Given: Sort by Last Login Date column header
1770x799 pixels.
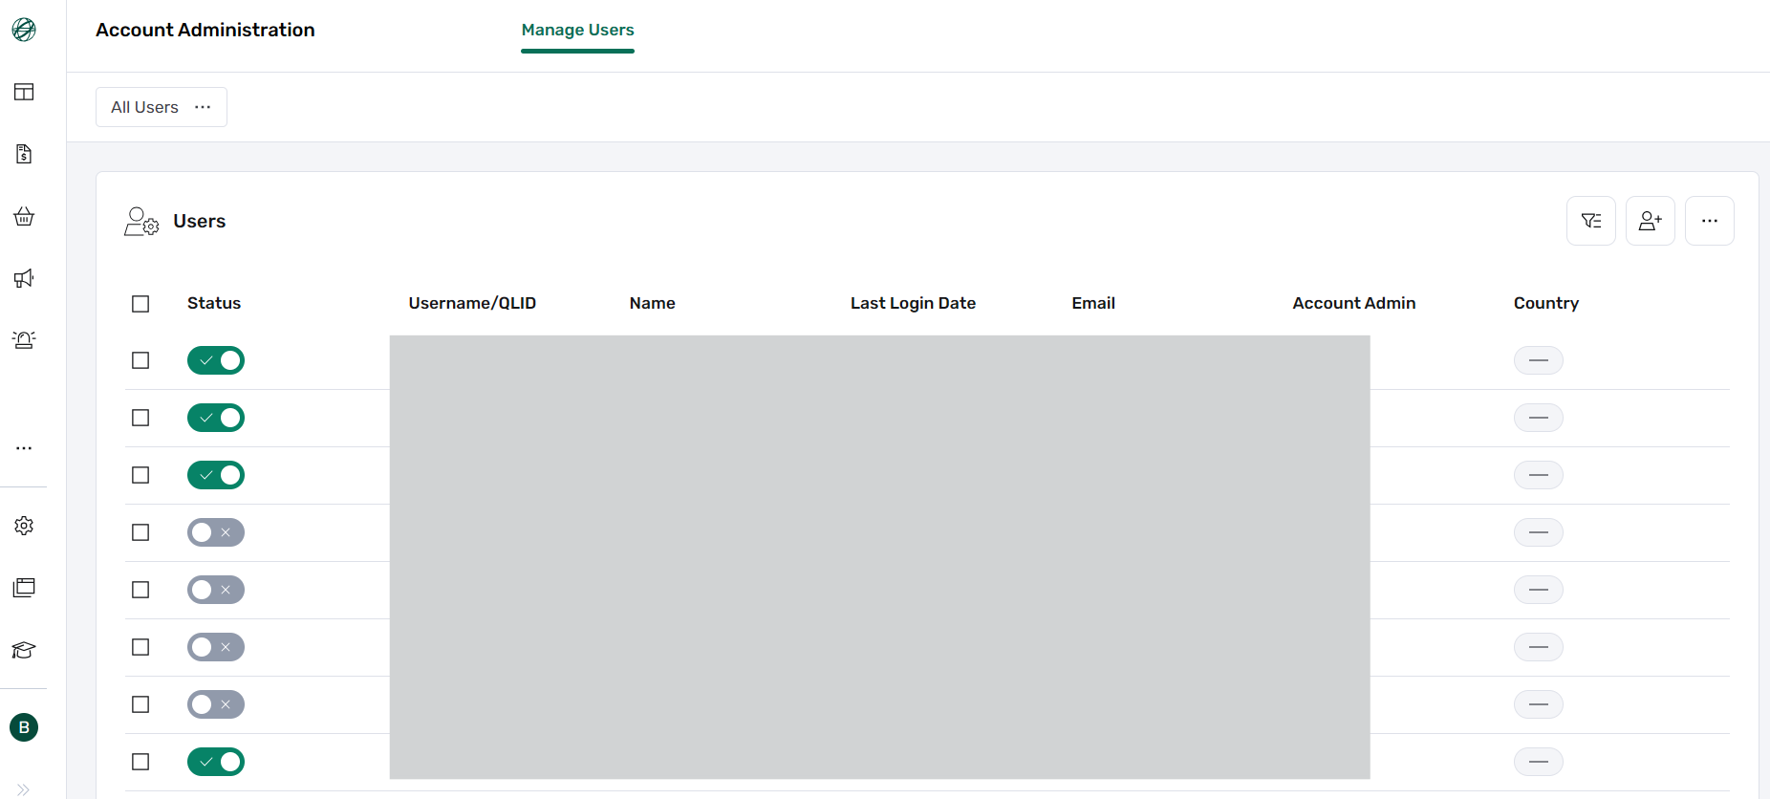Looking at the screenshot, I should coord(913,303).
